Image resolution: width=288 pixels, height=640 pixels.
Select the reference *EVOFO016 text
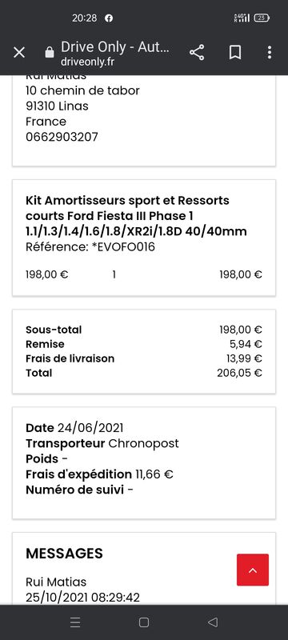click(123, 247)
